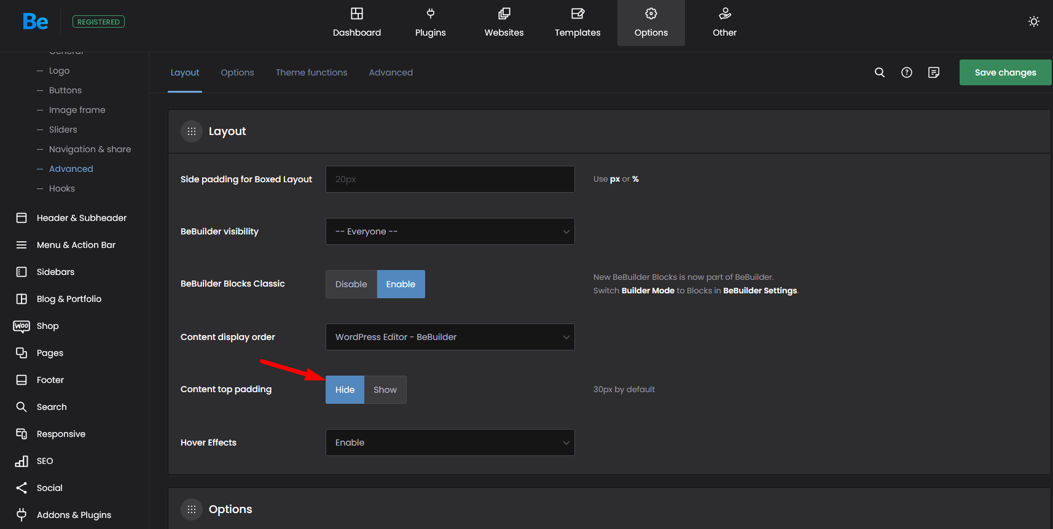The height and width of the screenshot is (529, 1053).
Task: Click the Addons & Plugins plug icon
Action: coord(22,515)
